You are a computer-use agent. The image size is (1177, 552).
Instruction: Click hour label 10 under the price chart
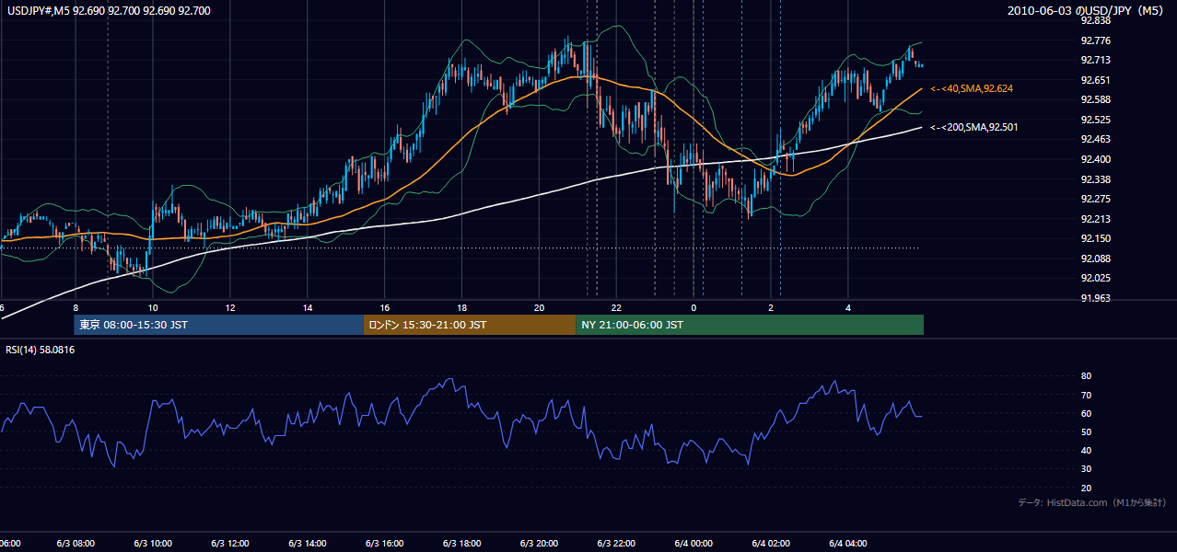[x=153, y=308]
